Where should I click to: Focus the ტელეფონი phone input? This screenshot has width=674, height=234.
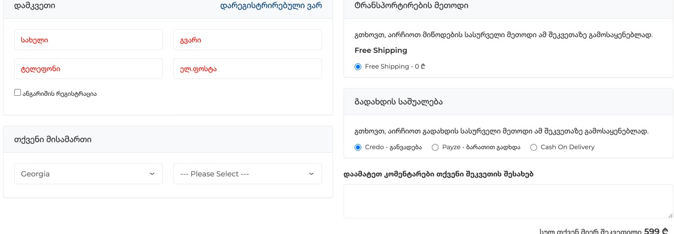pos(89,69)
